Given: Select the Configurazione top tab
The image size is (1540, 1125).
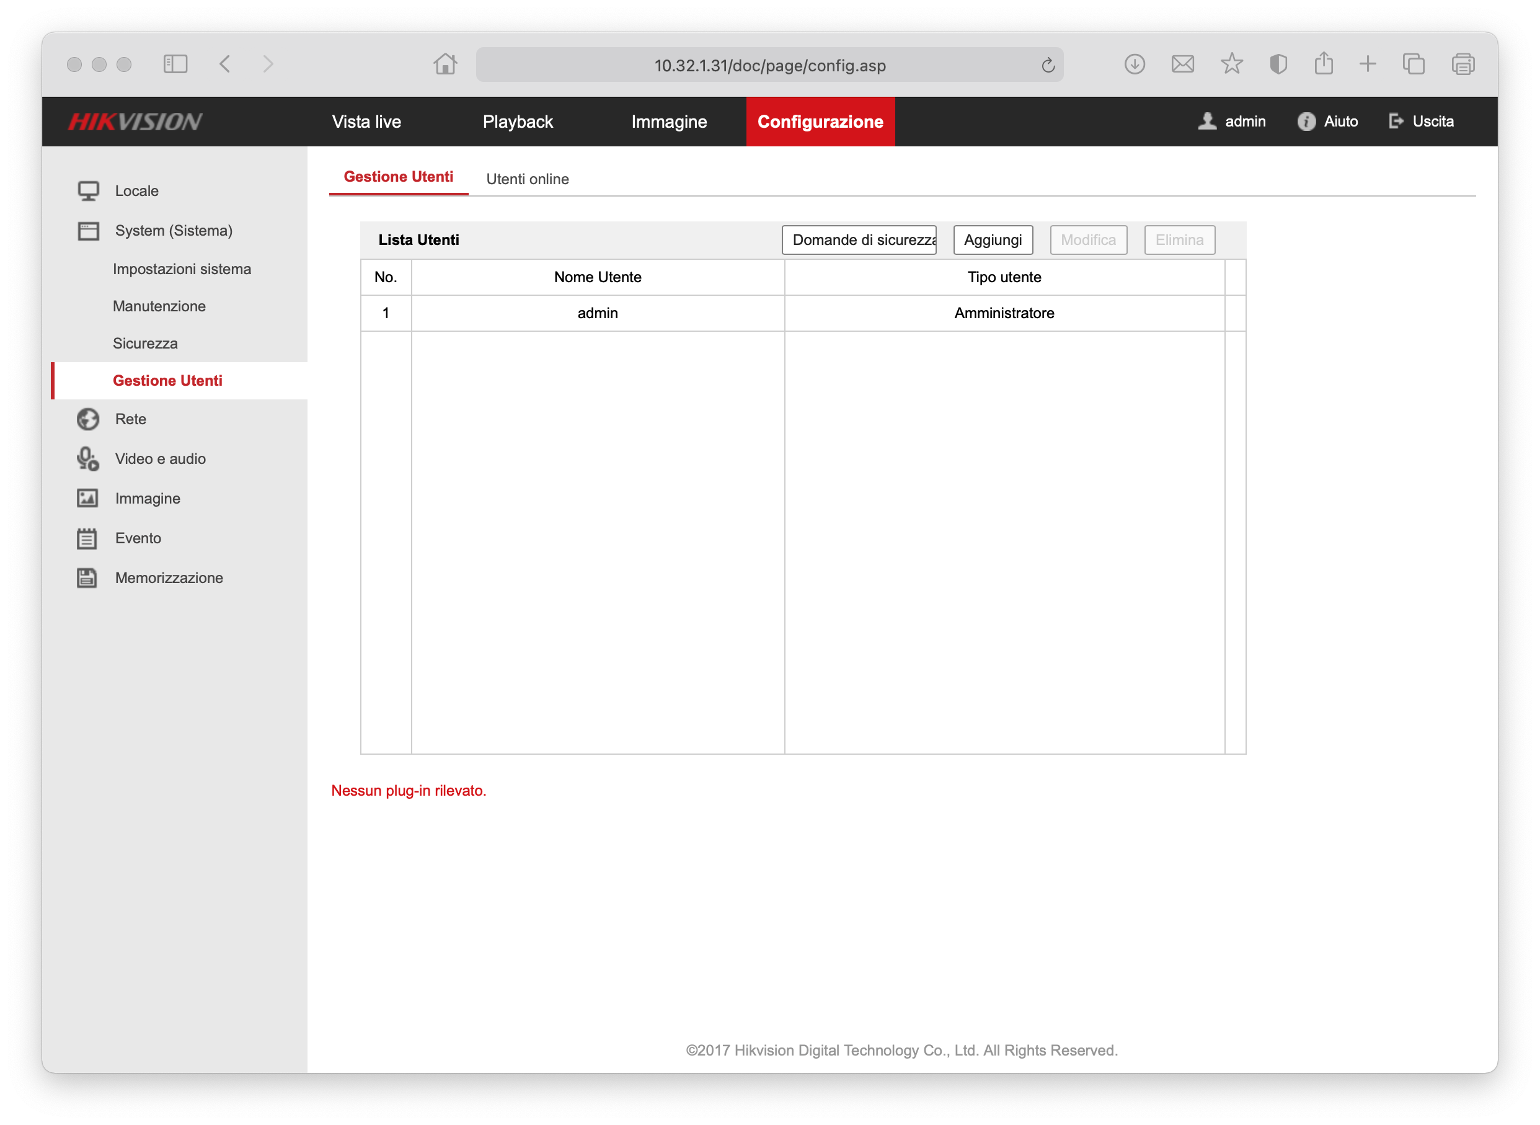Looking at the screenshot, I should [820, 121].
